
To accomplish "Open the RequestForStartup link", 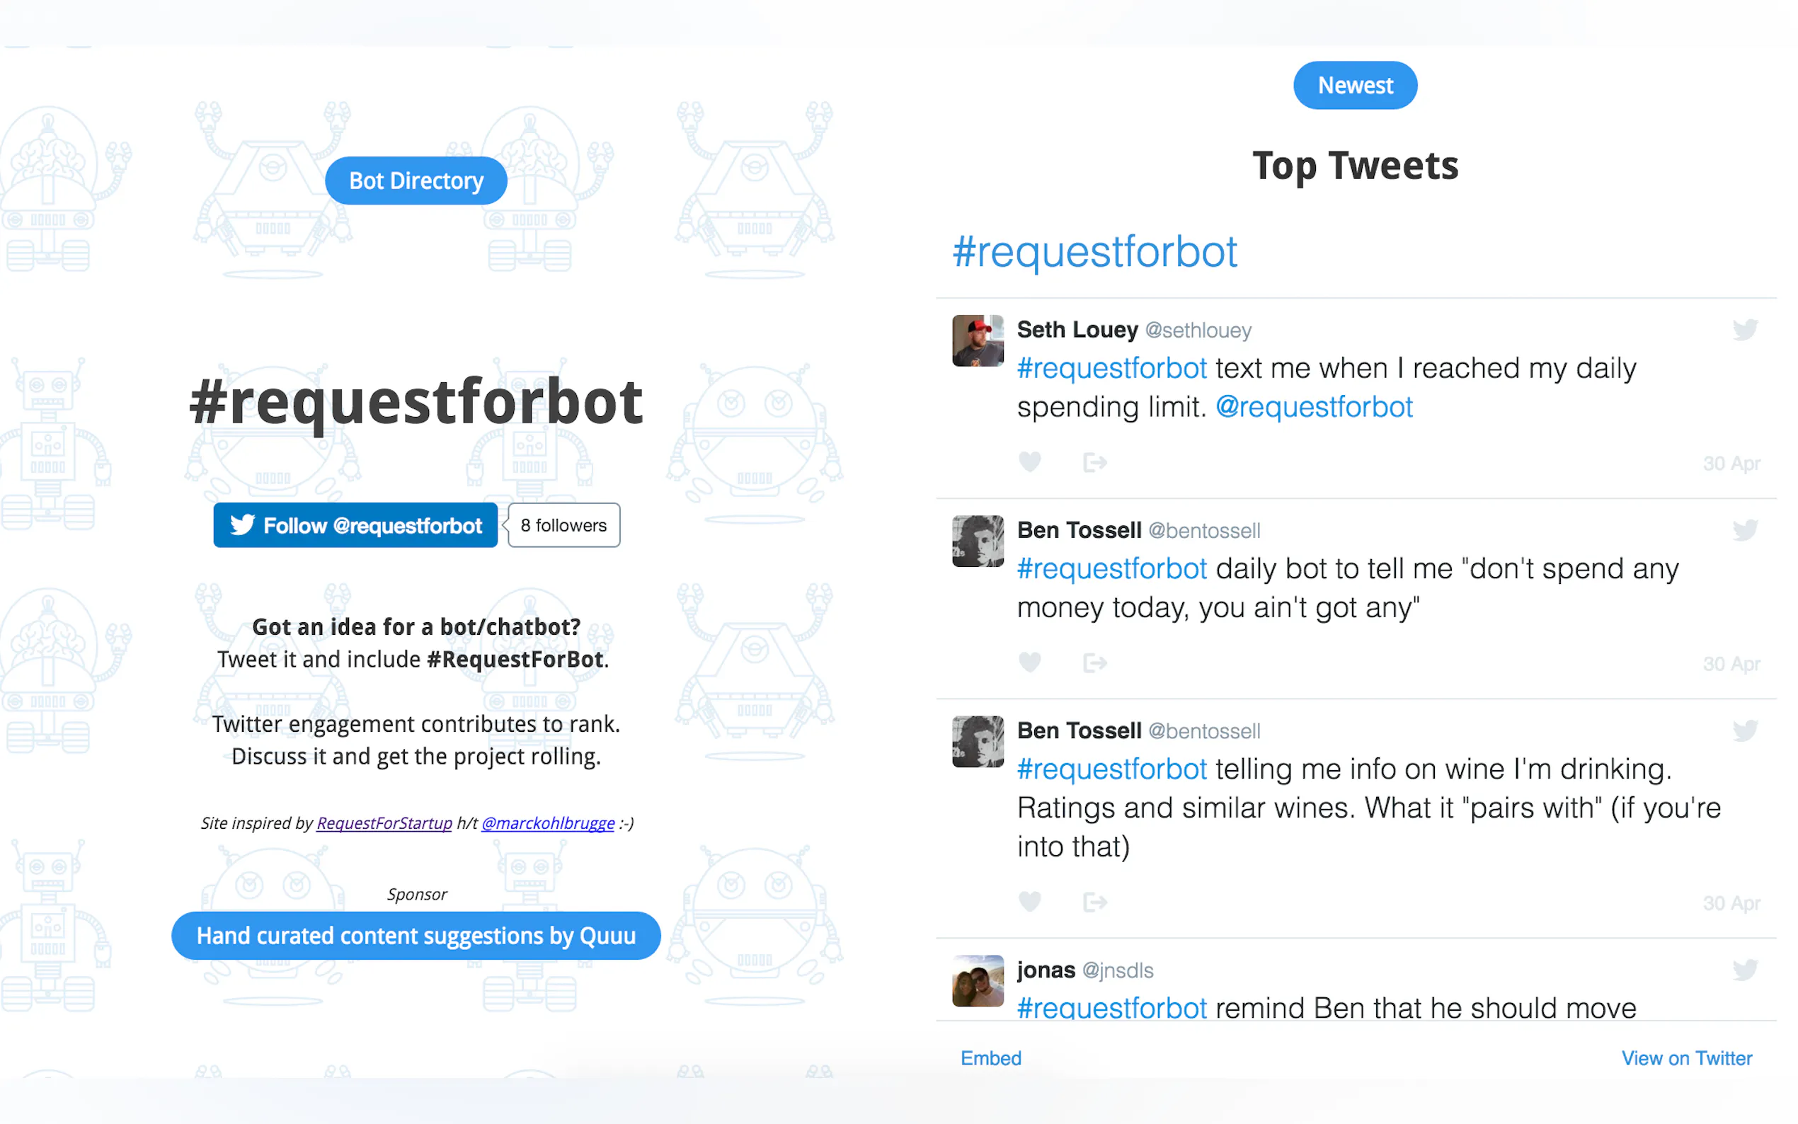I will (x=384, y=823).
